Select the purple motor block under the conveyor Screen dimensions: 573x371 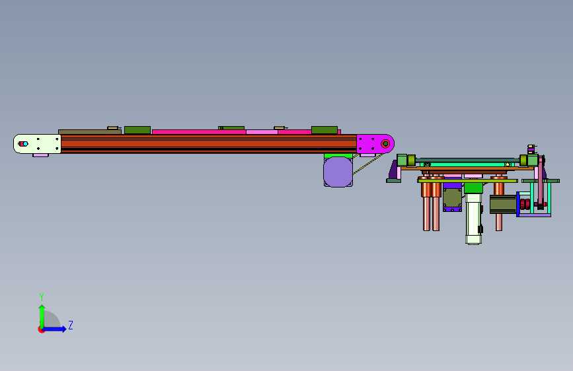coord(338,172)
